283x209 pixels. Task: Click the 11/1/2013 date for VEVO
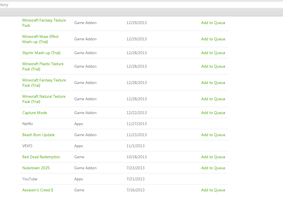coord(136,146)
